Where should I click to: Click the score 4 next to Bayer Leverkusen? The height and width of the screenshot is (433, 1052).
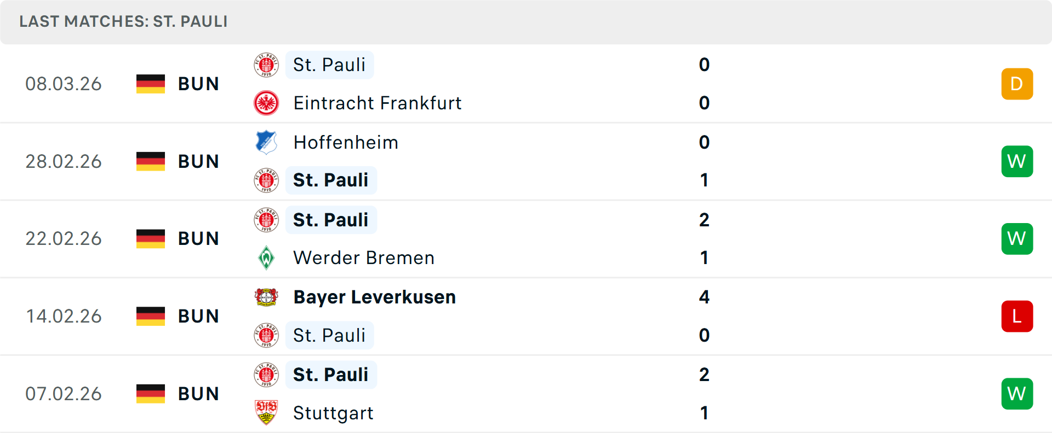[704, 297]
